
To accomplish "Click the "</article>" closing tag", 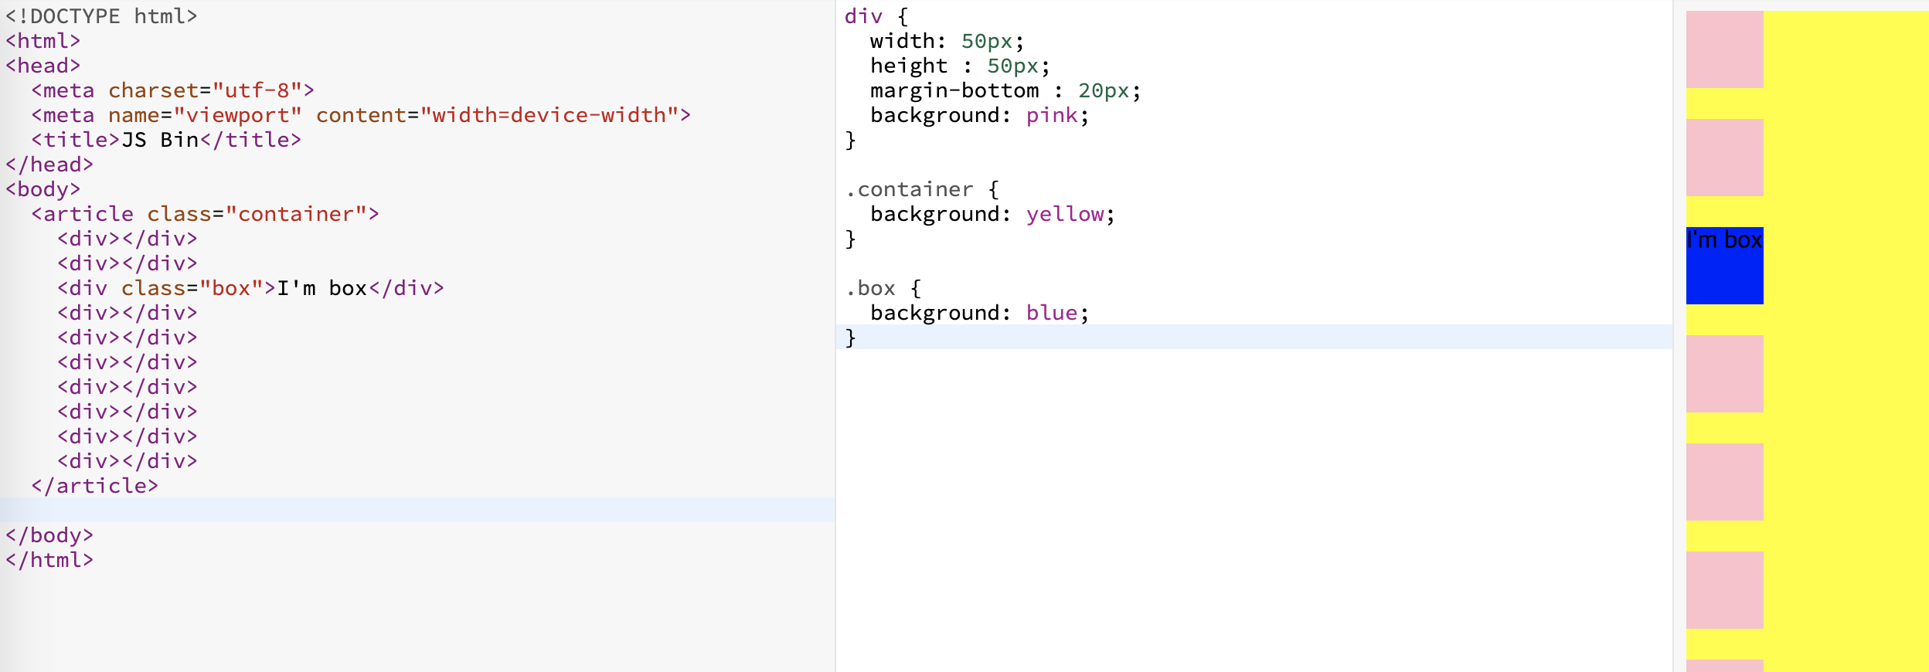I will click(95, 486).
